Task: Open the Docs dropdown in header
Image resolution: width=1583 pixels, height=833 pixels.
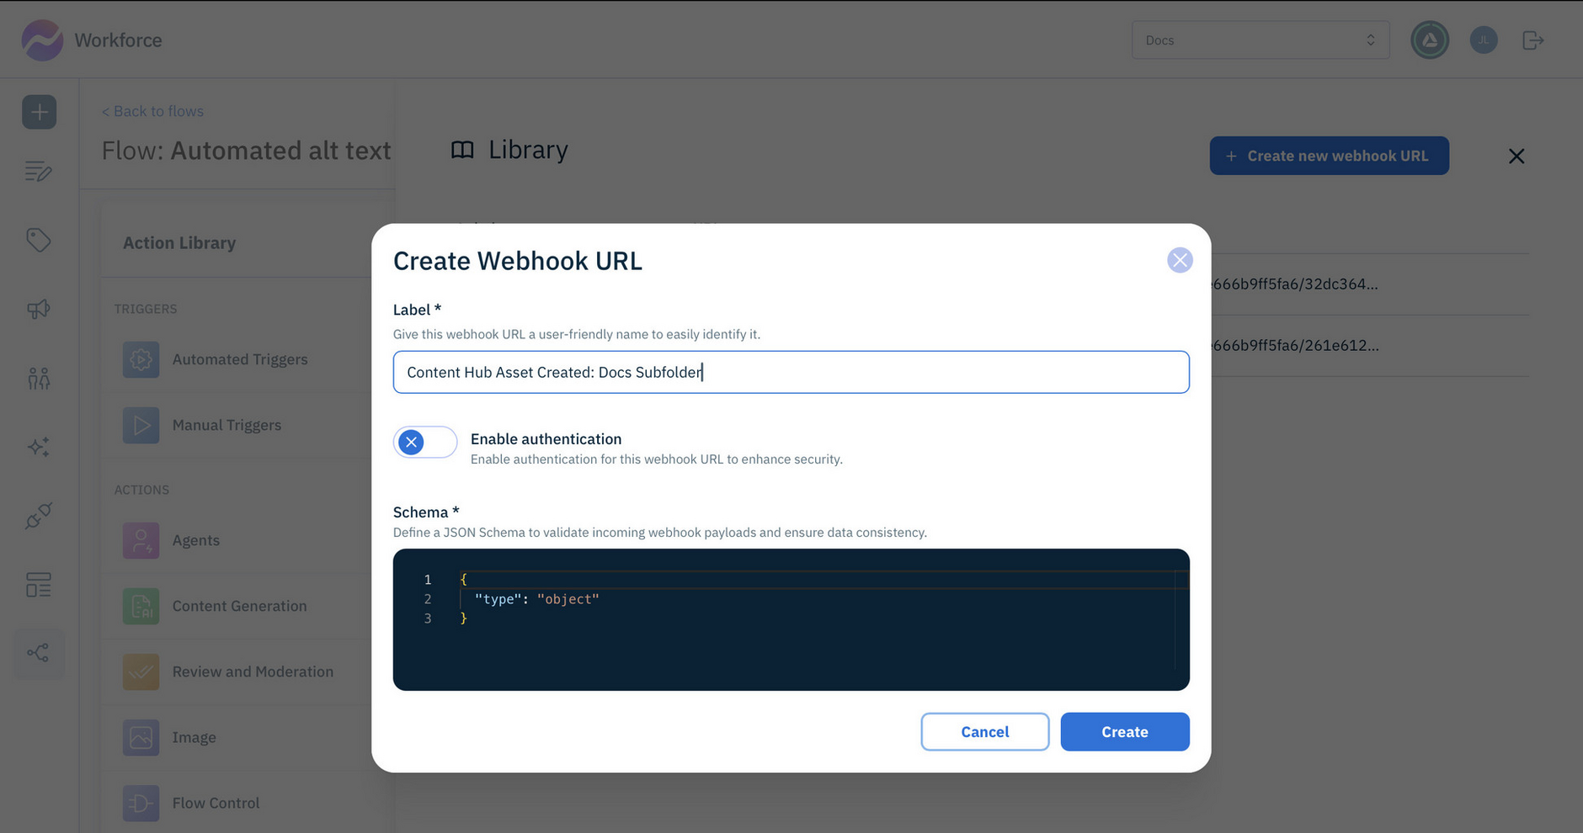Action: point(1260,40)
